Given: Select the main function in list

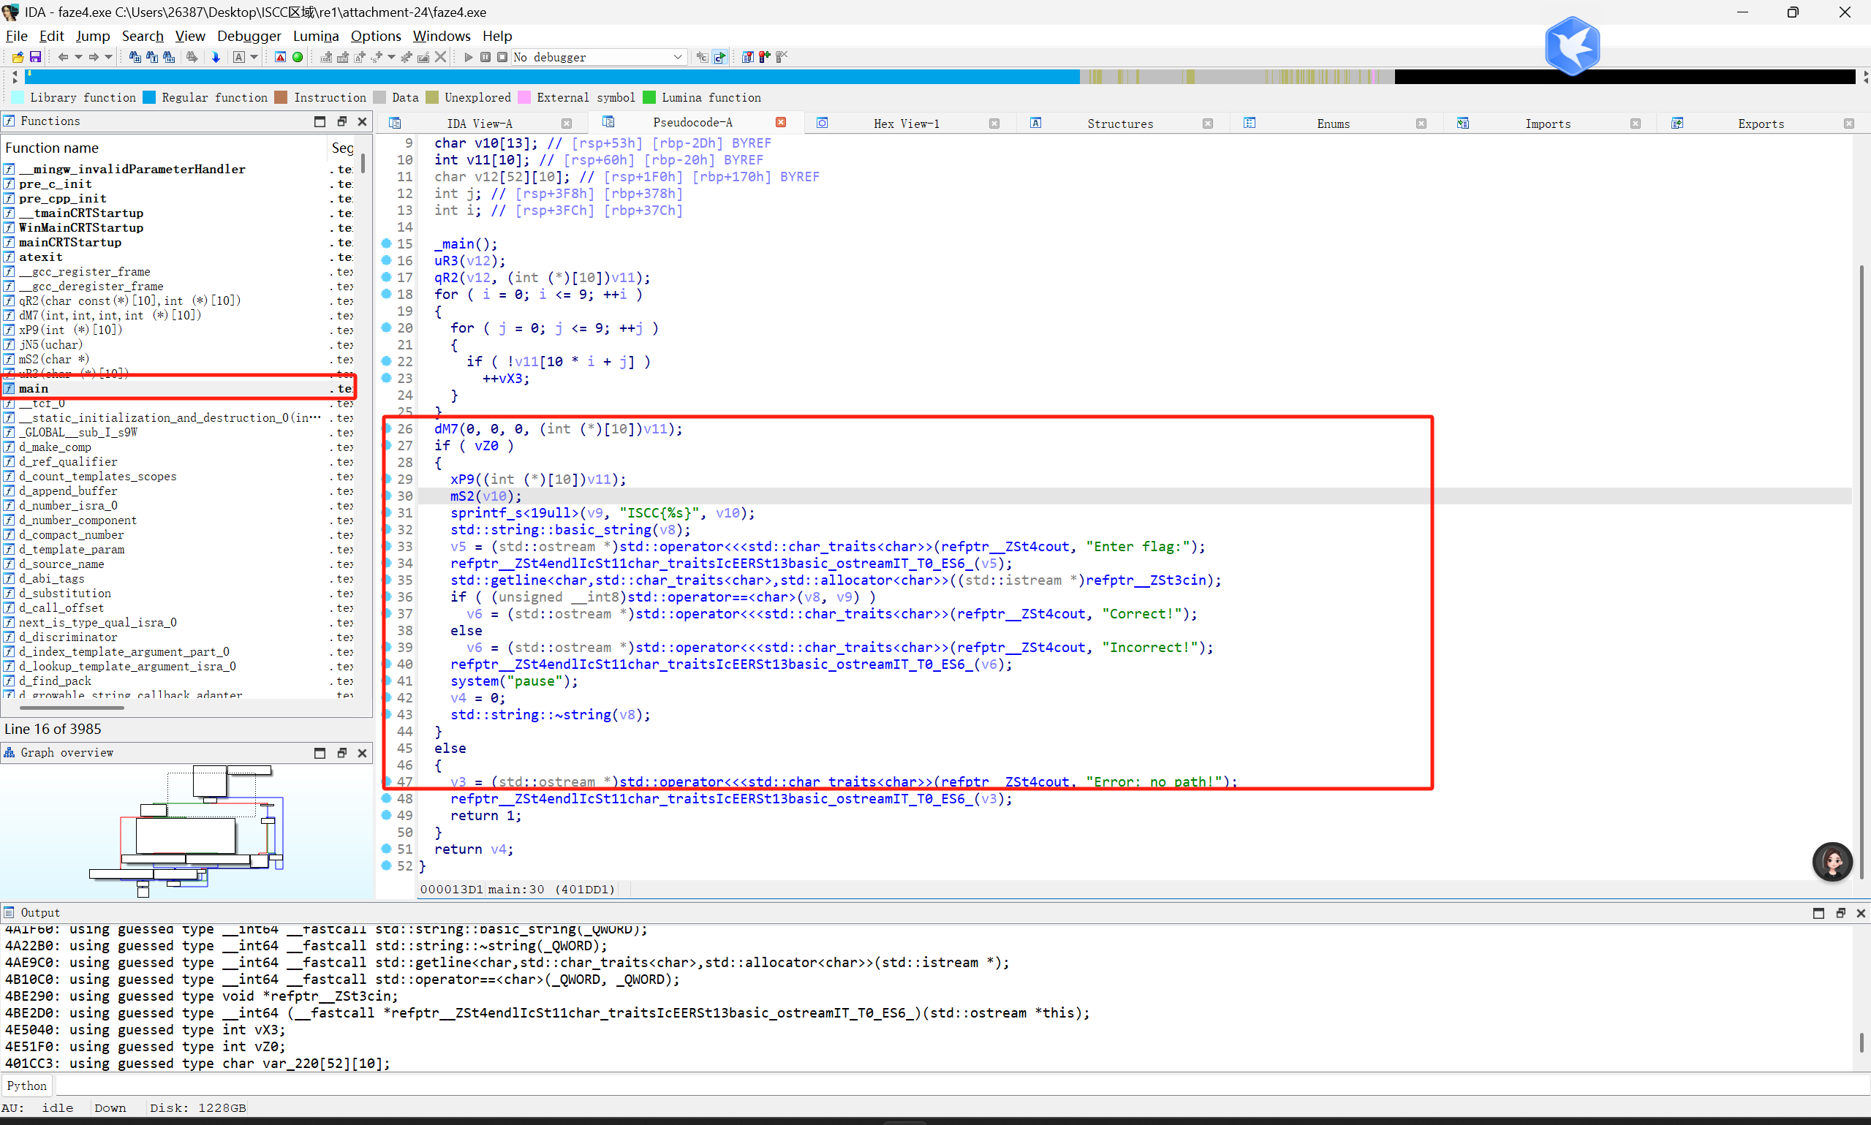Looking at the screenshot, I should pyautogui.click(x=34, y=388).
